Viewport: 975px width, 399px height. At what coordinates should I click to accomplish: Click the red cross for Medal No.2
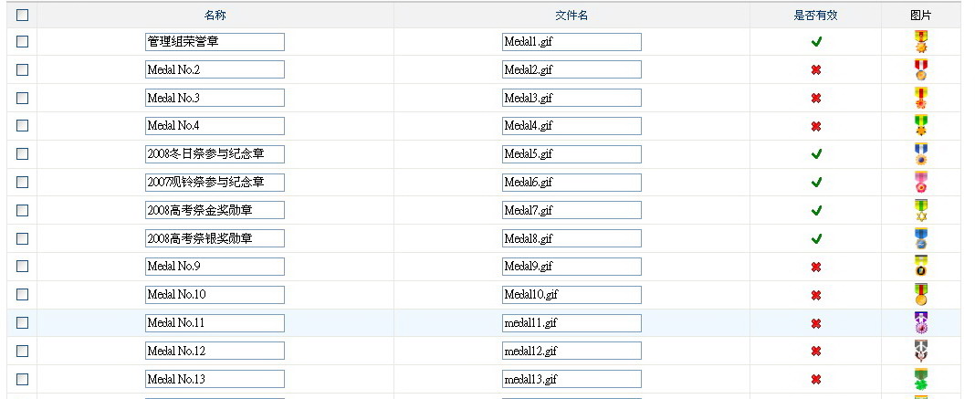point(816,70)
